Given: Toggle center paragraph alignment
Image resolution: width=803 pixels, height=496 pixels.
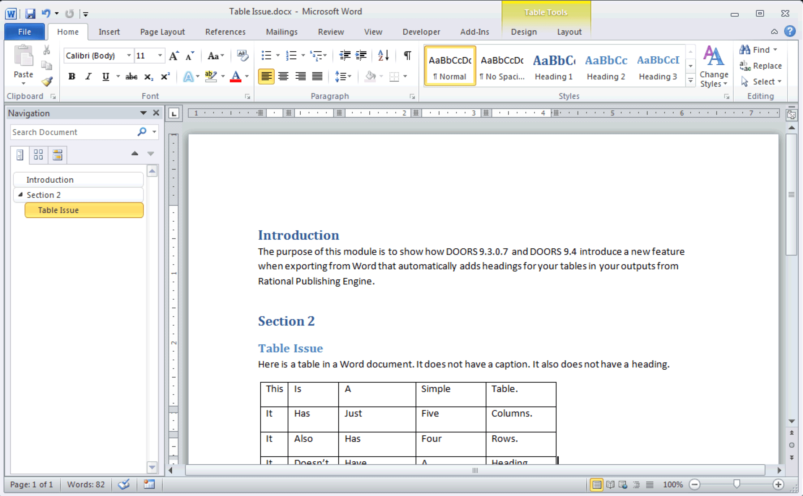Looking at the screenshot, I should pyautogui.click(x=283, y=77).
